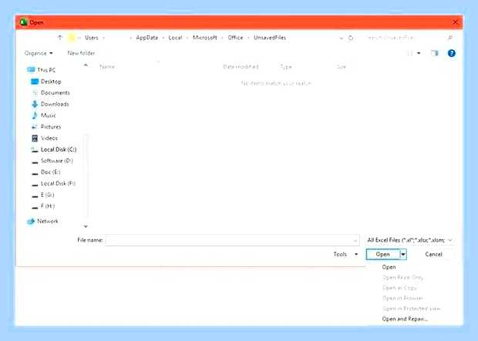Show the preview pane icon
Screen dimensions: 478x341
434,53
